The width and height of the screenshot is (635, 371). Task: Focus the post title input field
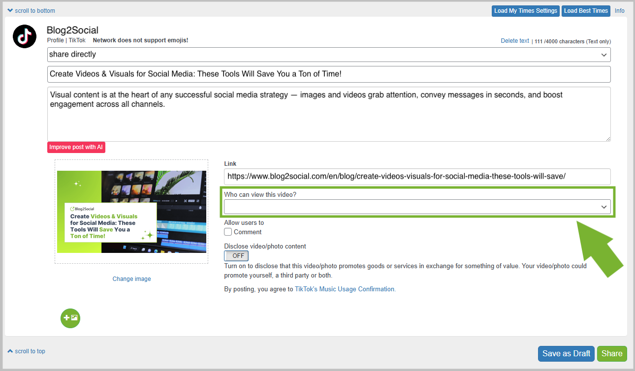[329, 74]
